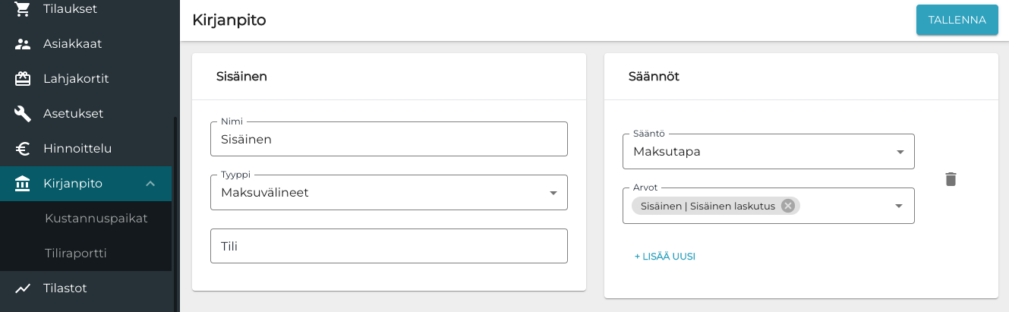Open Tiliraportti submenu item
1009x312 pixels.
coord(75,254)
